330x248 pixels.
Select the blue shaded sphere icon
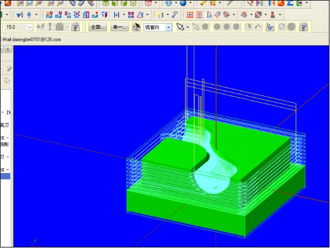(183, 3)
